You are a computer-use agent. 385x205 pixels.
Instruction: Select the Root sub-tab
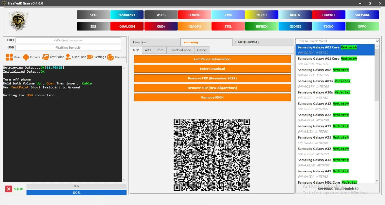click(160, 50)
